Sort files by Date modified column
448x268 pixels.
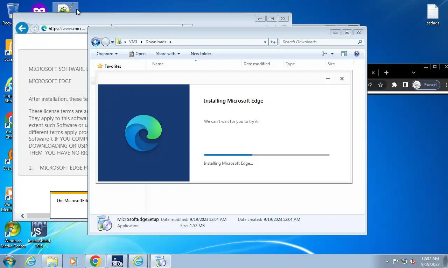[x=262, y=64]
